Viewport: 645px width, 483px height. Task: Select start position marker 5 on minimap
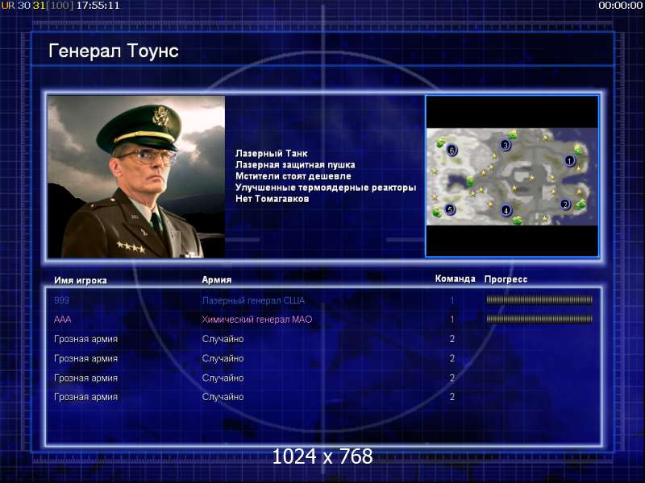(450, 209)
